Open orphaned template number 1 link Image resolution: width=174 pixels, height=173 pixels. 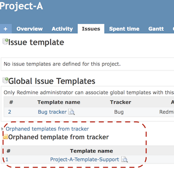(x=7, y=159)
